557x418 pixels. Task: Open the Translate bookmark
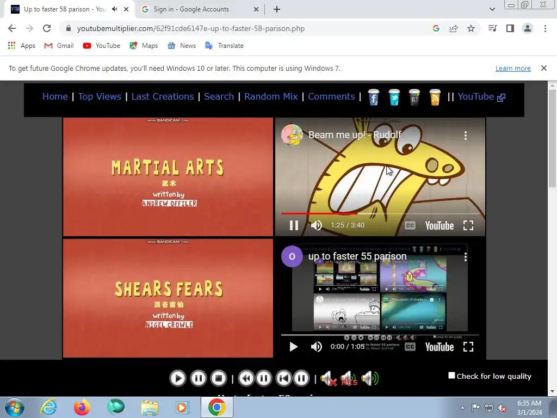(225, 46)
